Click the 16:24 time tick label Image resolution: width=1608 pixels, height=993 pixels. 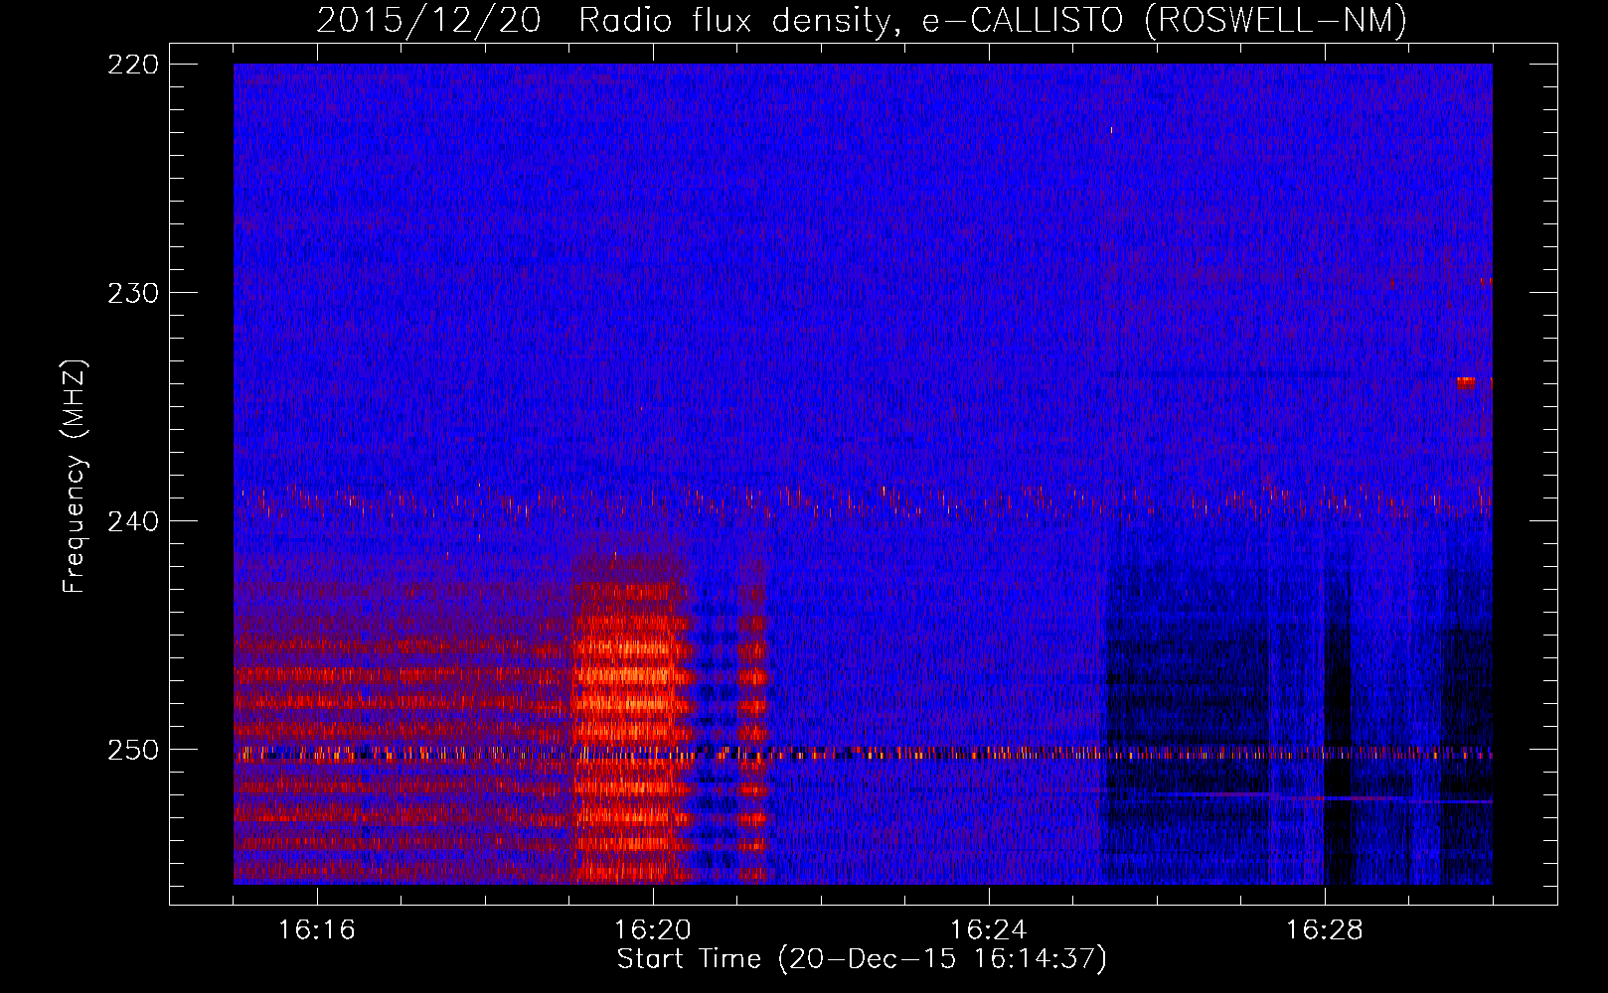coord(989,930)
